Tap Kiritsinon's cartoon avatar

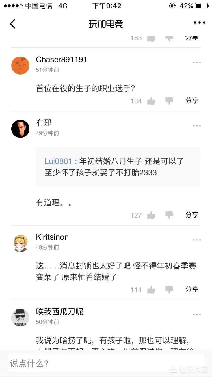click(x=20, y=243)
